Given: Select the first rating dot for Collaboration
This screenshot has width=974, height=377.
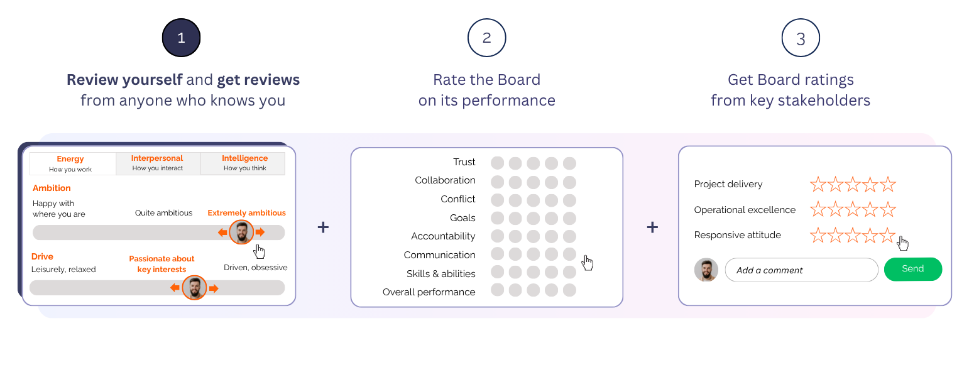Looking at the screenshot, I should [x=498, y=182].
